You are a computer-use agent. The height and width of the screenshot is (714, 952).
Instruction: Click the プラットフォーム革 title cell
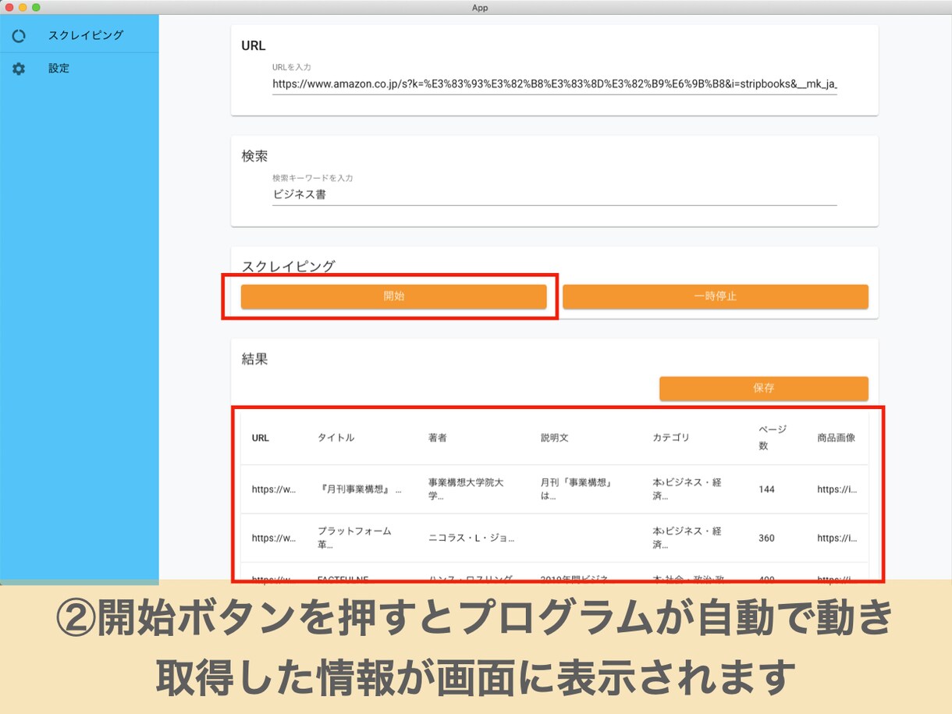coord(354,538)
